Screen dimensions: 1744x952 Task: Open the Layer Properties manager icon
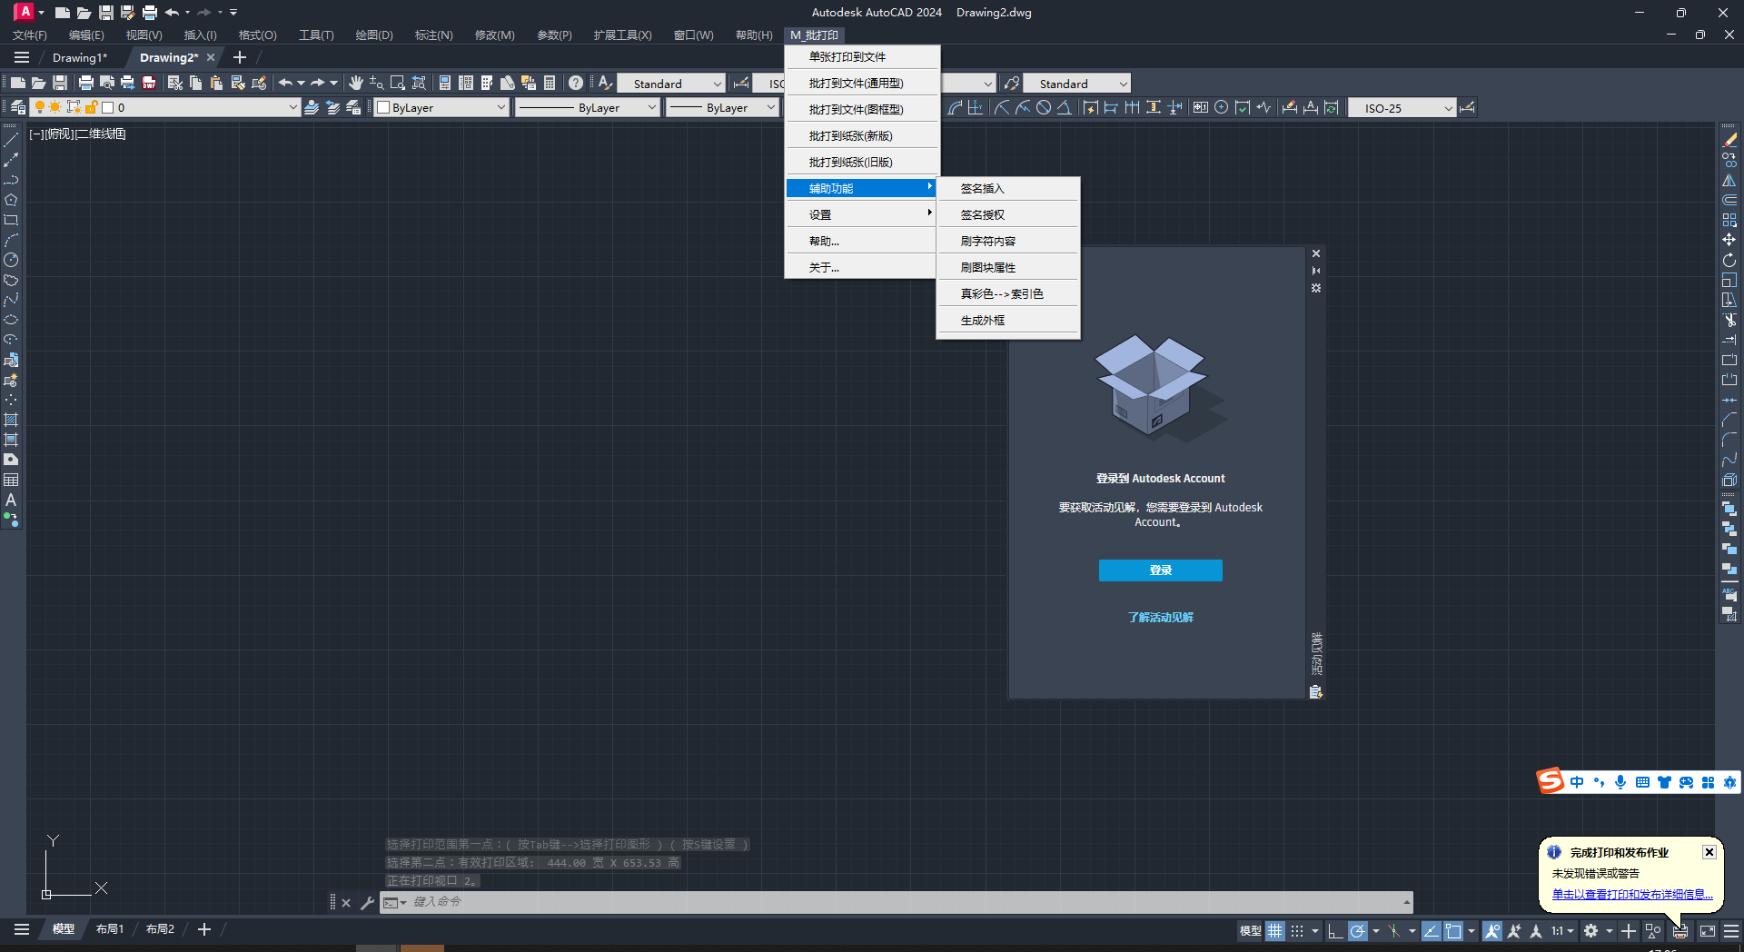click(x=17, y=107)
